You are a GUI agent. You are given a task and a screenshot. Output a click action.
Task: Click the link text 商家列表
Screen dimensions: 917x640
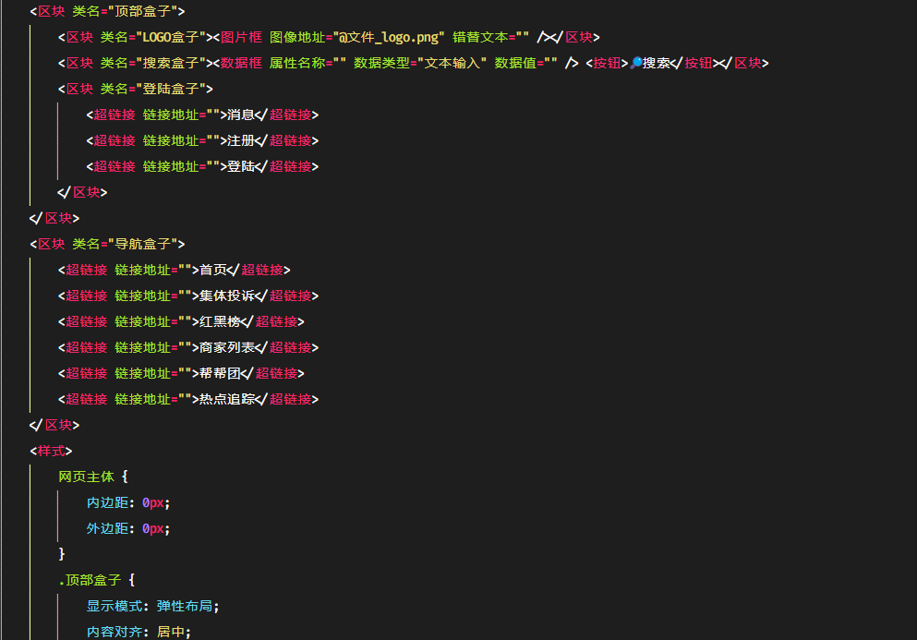(227, 347)
